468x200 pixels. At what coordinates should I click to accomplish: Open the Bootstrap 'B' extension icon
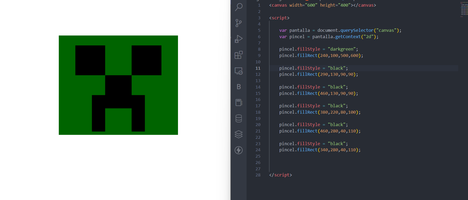[239, 87]
